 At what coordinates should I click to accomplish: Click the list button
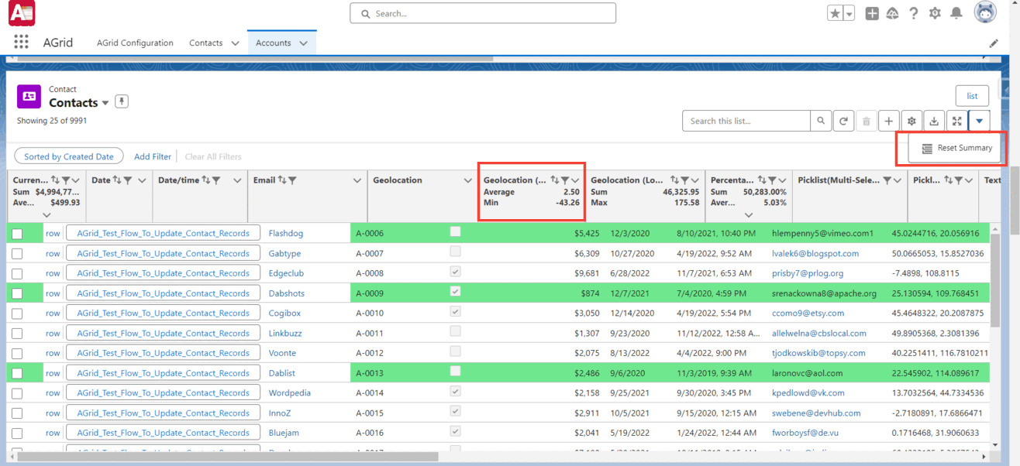click(972, 96)
